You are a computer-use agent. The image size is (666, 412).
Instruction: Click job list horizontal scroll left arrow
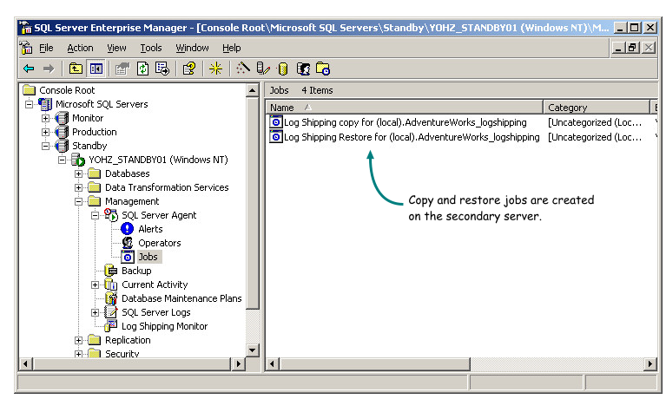(273, 364)
